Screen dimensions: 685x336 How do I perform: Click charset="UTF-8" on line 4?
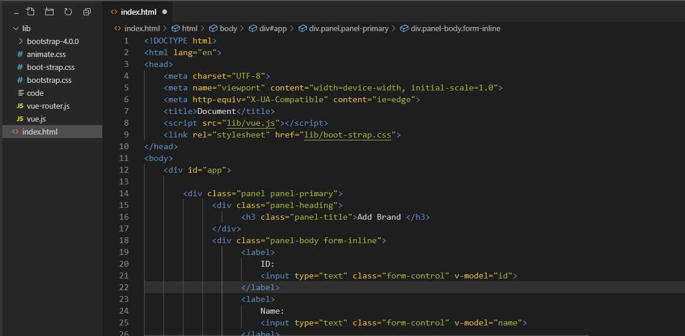pos(229,76)
